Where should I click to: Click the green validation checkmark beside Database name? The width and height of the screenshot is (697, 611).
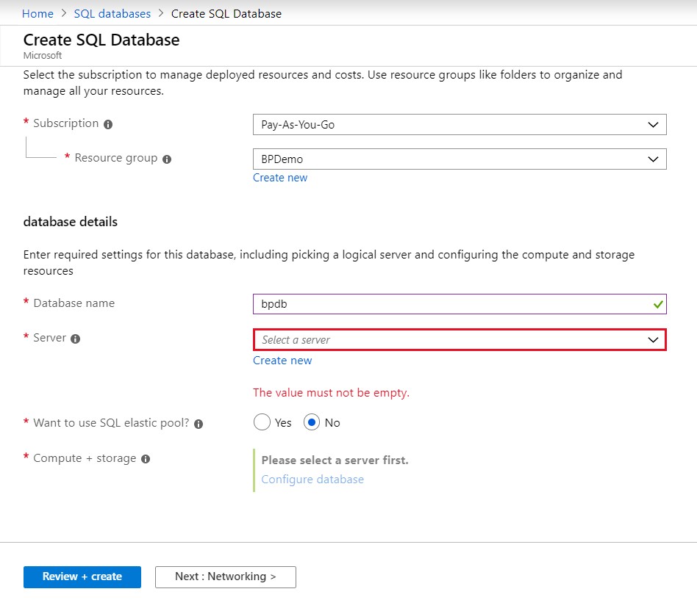coord(658,304)
